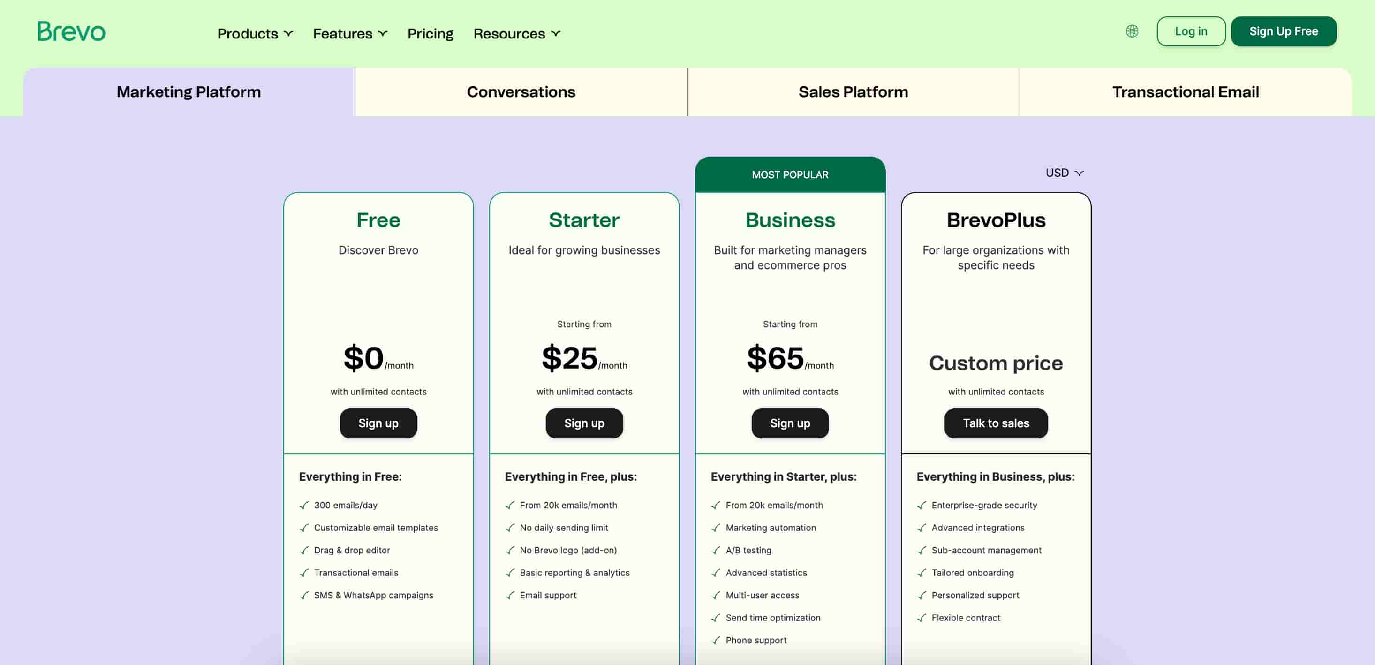View the Transactional Email pricing tab

pyautogui.click(x=1185, y=92)
